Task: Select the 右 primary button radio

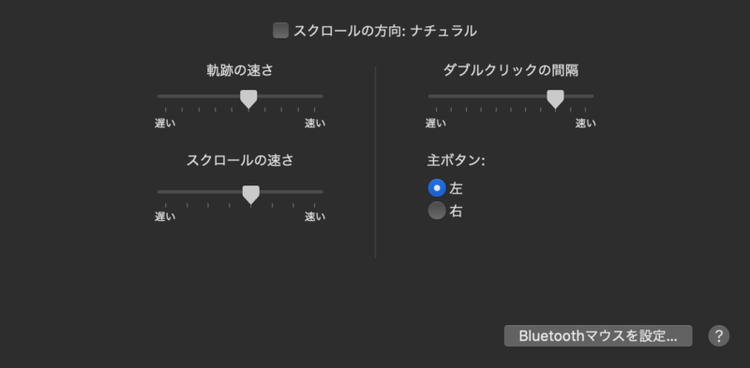Action: pos(437,211)
